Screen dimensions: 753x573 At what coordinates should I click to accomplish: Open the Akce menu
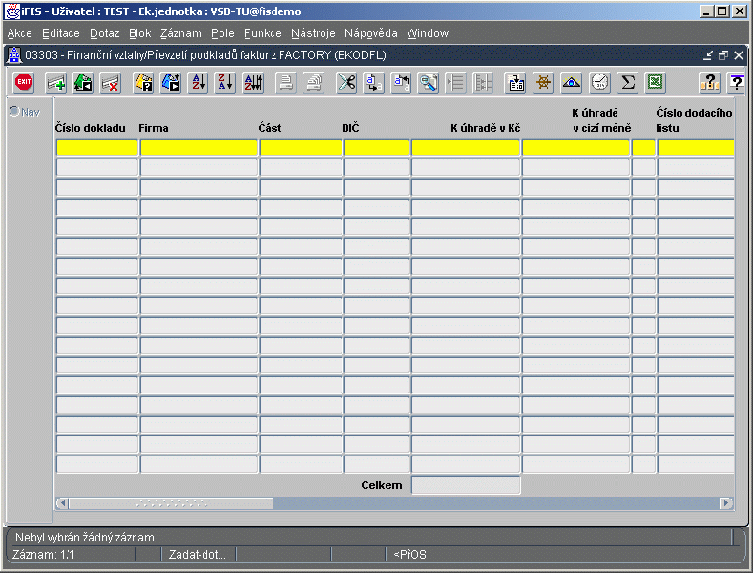(20, 33)
